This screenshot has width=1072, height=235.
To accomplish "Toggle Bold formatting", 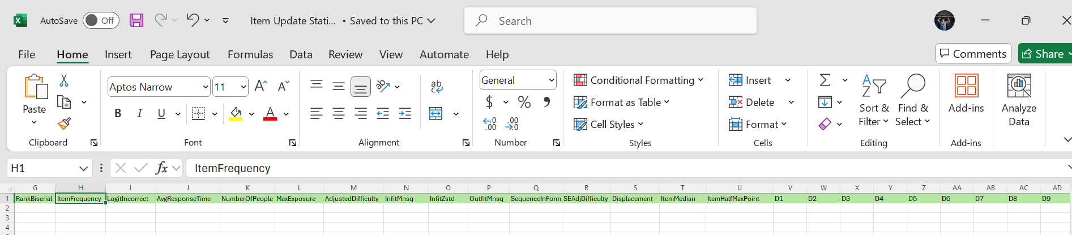I will pos(118,113).
